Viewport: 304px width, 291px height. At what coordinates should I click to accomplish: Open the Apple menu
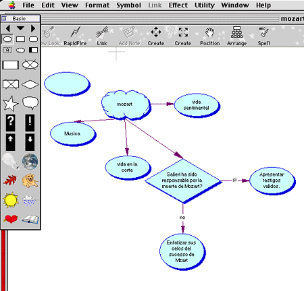click(x=11, y=5)
